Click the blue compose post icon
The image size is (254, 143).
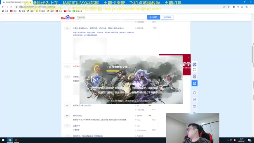click(195, 83)
